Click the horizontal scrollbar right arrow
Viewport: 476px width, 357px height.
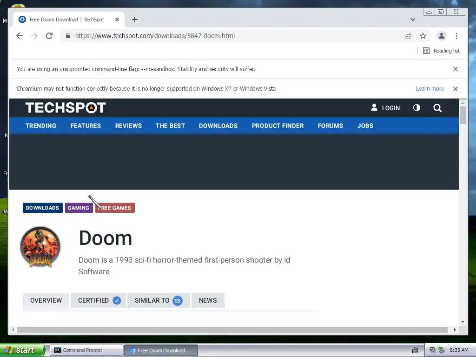coord(455,330)
